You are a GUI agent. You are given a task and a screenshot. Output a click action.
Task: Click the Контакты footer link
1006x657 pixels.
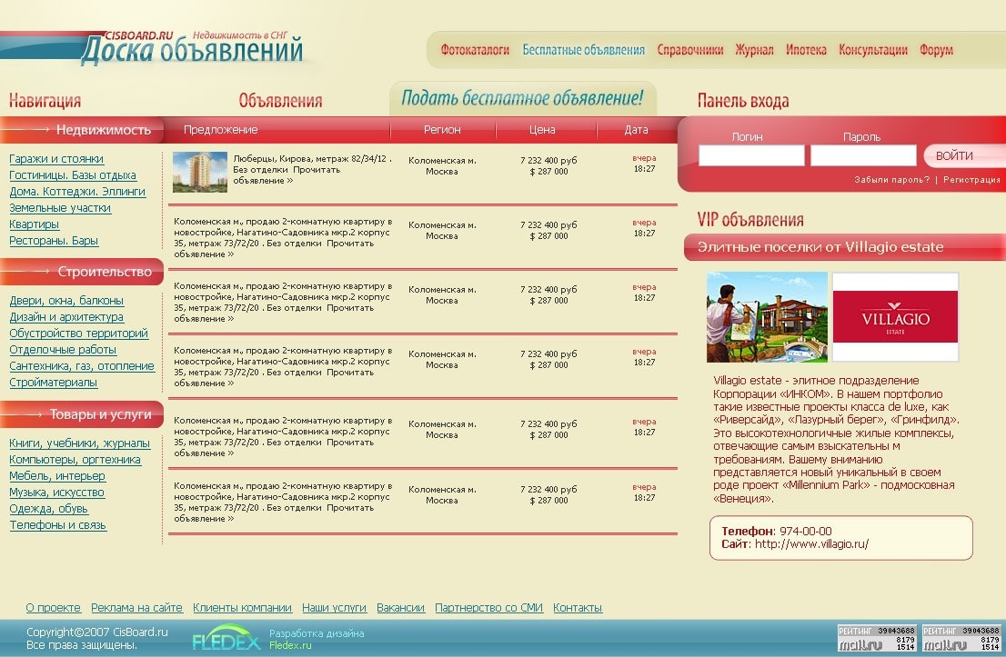pos(578,608)
